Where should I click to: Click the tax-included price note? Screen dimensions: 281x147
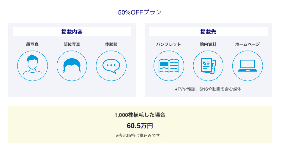click(140, 135)
